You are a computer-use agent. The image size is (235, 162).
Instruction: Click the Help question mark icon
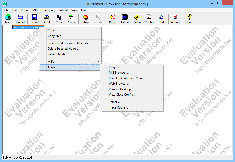click(x=190, y=17)
